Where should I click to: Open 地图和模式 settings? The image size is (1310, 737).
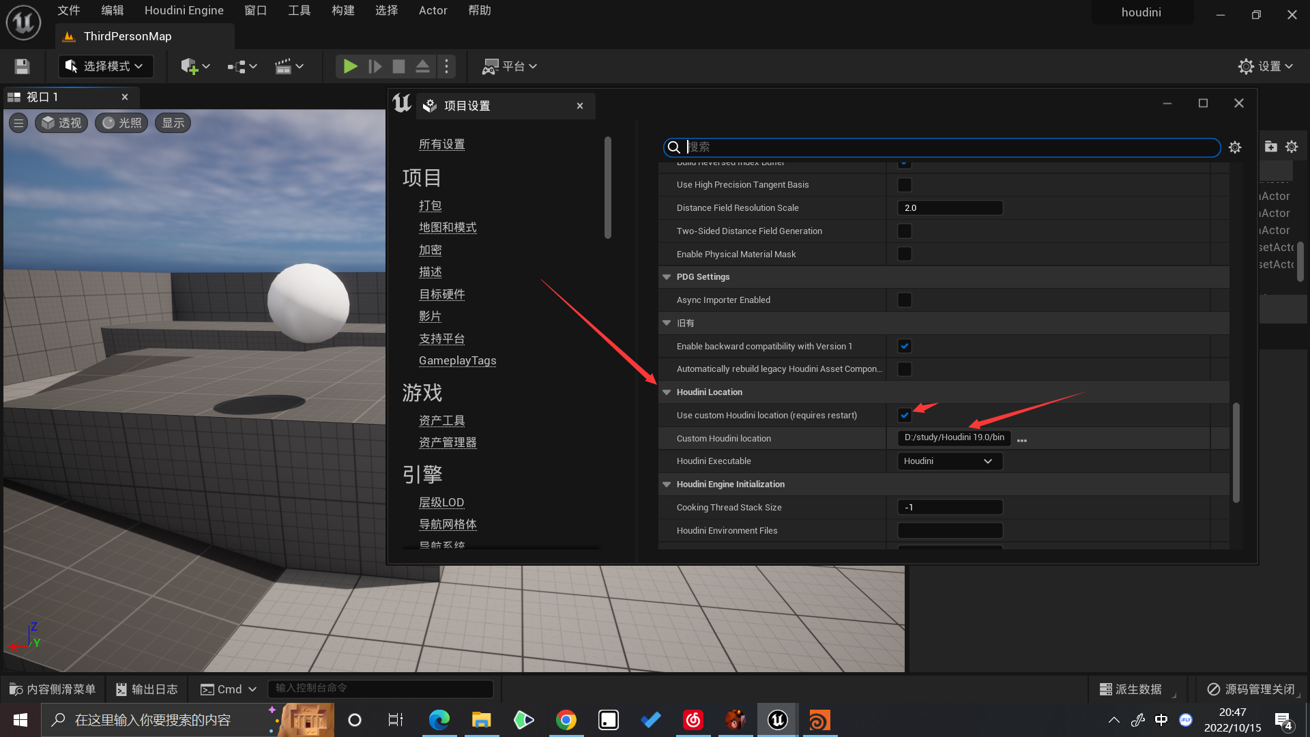[448, 228]
